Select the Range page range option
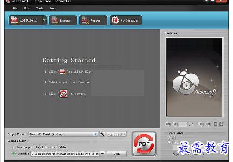 coord(173,142)
